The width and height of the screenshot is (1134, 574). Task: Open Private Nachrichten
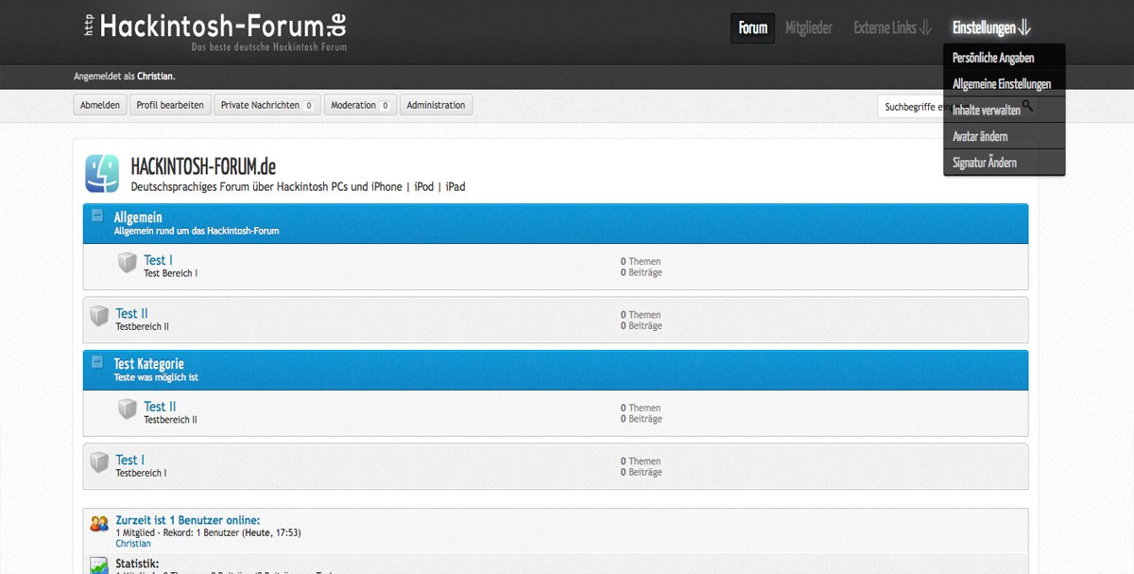(x=267, y=105)
